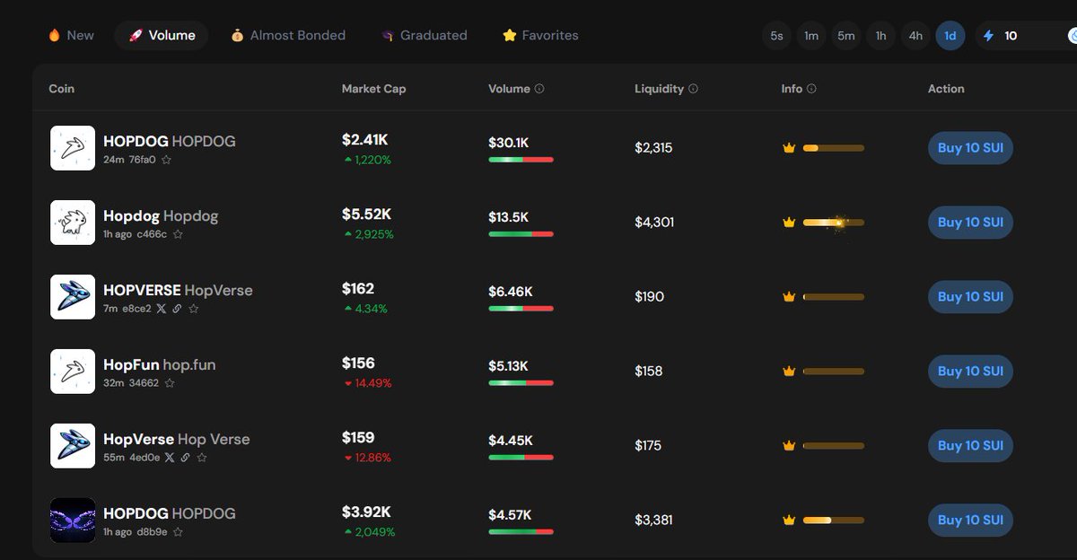
Task: Click the sparkling progress bar for Hopdog c466c
Action: point(834,223)
